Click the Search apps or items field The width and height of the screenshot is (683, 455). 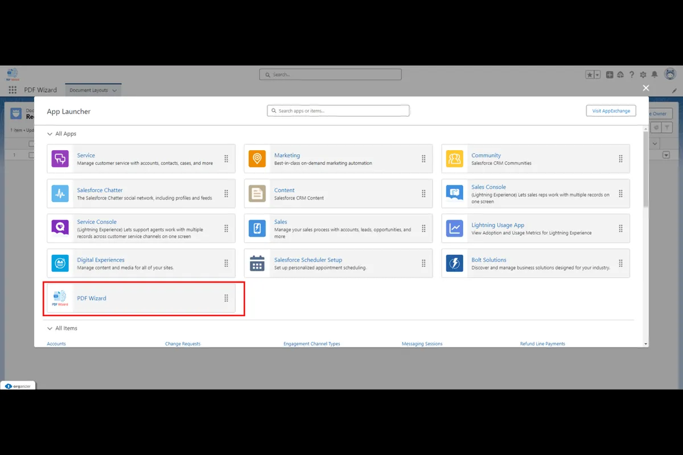(x=338, y=111)
